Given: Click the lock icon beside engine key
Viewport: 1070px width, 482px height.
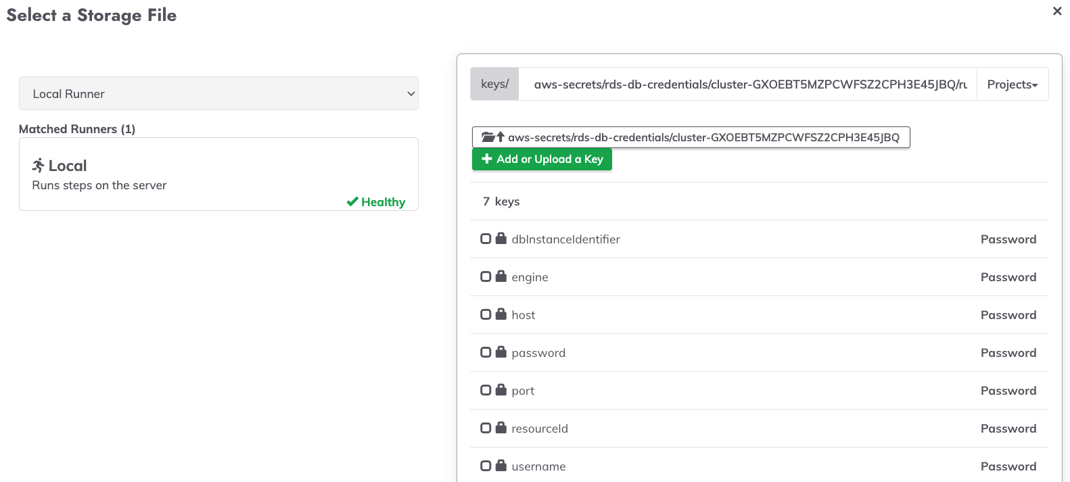Looking at the screenshot, I should tap(501, 276).
